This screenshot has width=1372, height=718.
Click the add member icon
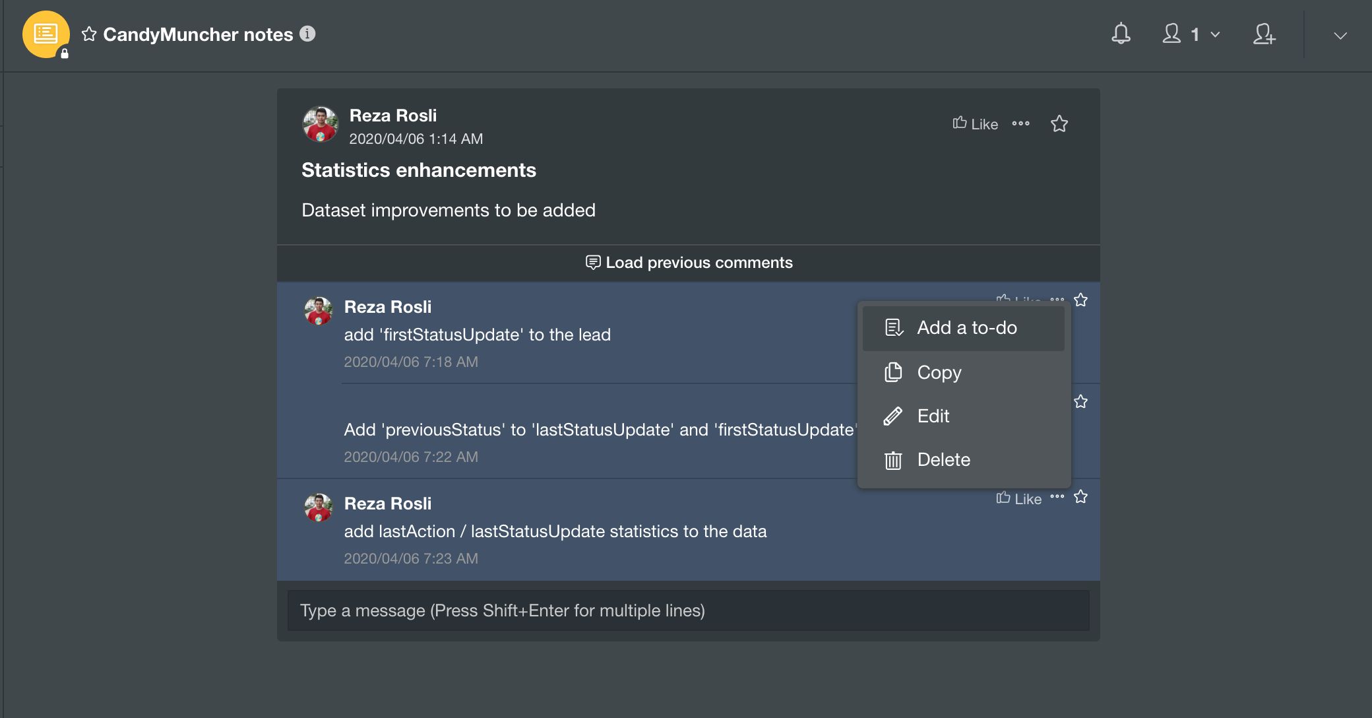(x=1264, y=34)
